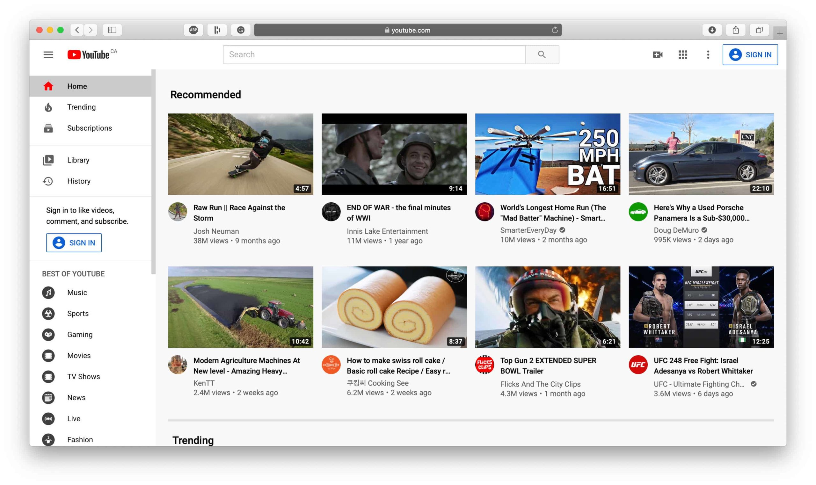The image size is (816, 485).
Task: Open the create video camera icon
Action: [x=658, y=54]
